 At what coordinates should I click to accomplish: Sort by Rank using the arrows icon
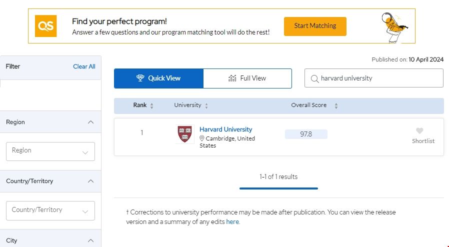(152, 105)
